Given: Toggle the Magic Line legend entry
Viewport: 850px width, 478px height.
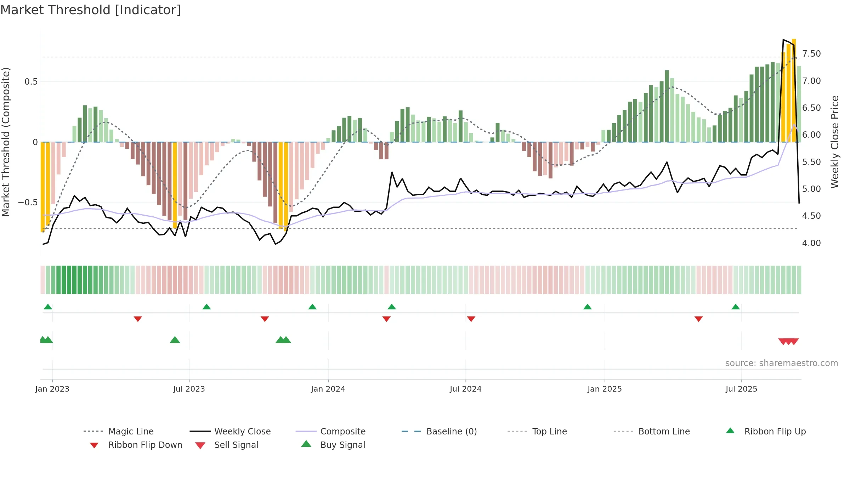Looking at the screenshot, I should [x=119, y=431].
